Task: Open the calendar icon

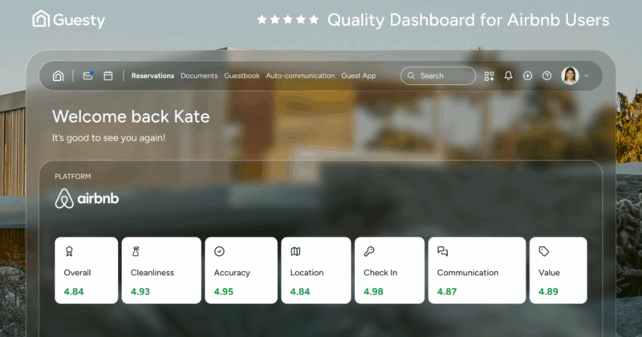Action: click(108, 75)
